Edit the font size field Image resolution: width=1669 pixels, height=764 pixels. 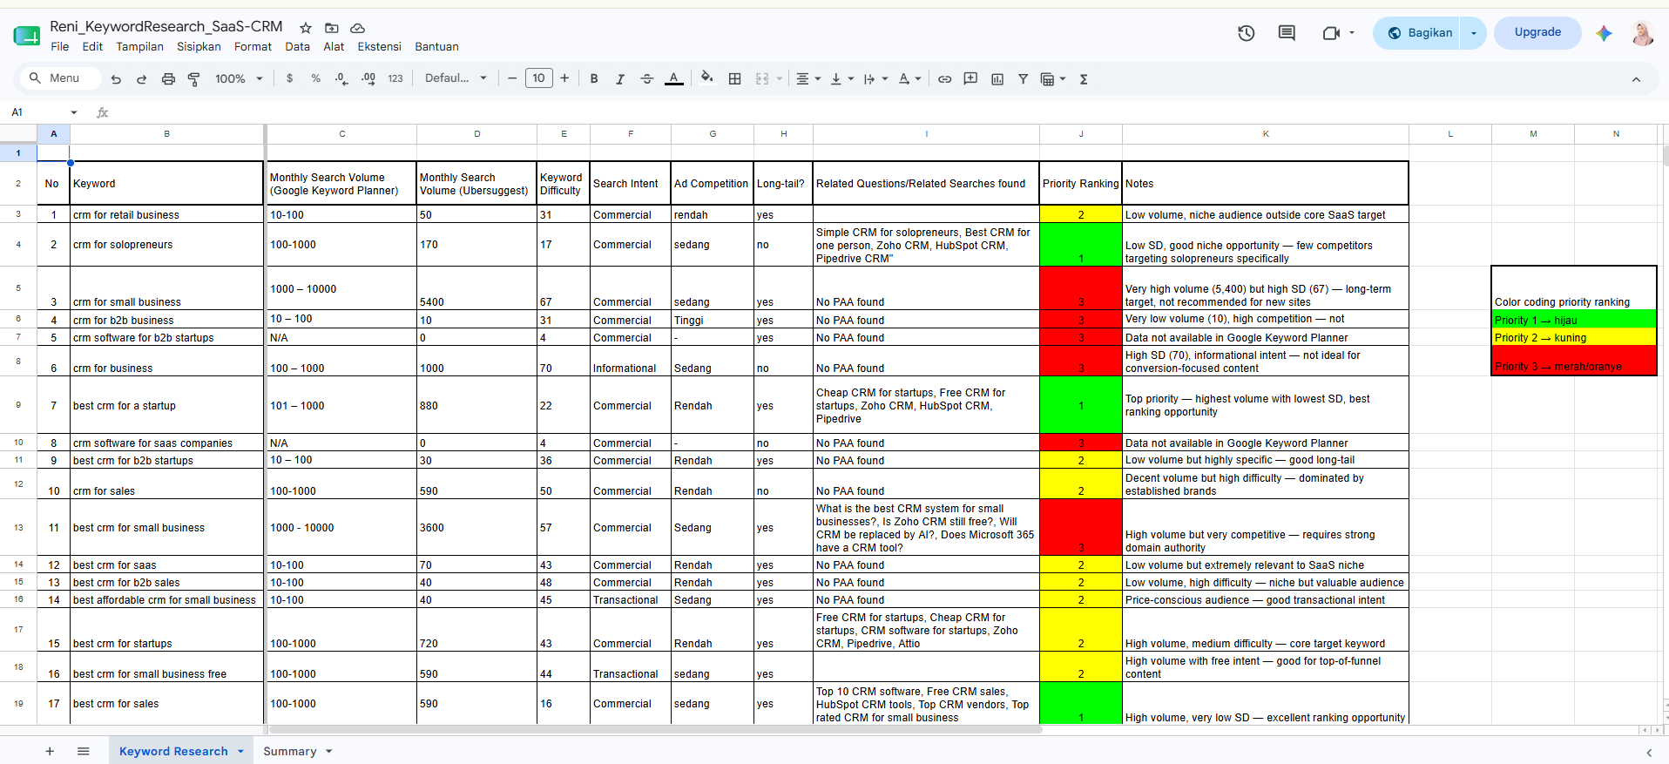point(538,78)
